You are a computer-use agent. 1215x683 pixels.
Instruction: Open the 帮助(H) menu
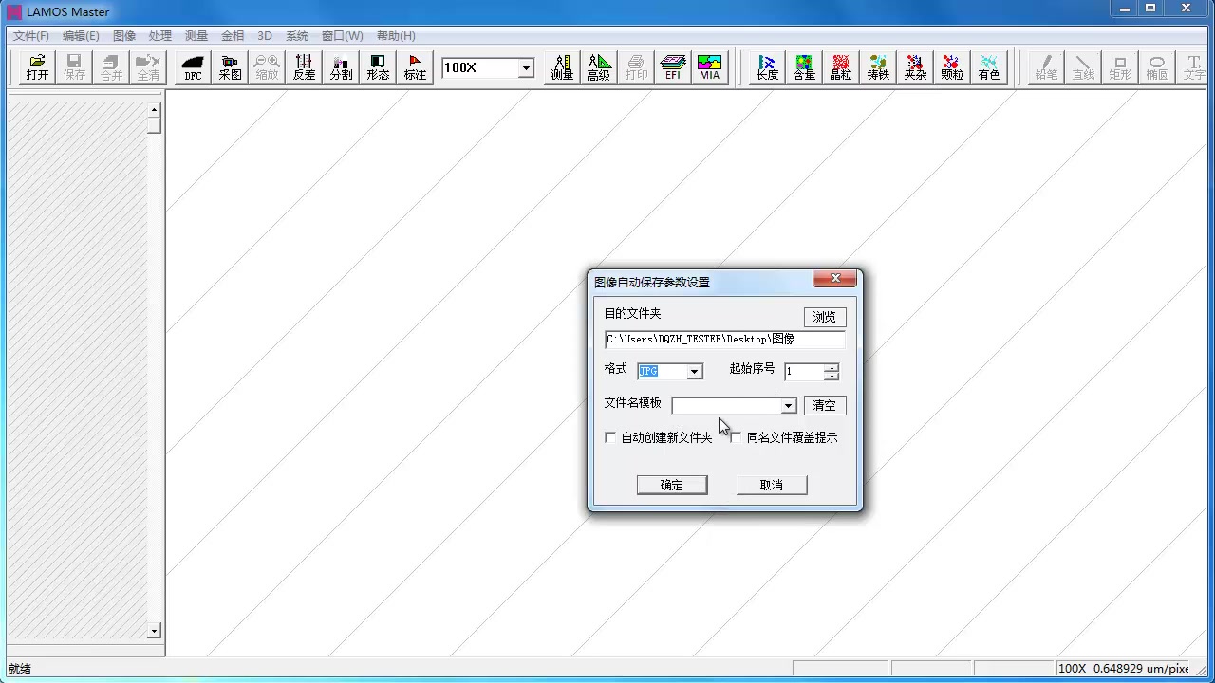[x=396, y=35]
